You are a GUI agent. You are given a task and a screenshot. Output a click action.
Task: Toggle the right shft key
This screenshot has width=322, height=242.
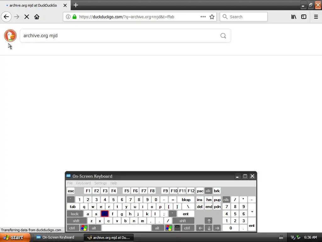click(183, 221)
